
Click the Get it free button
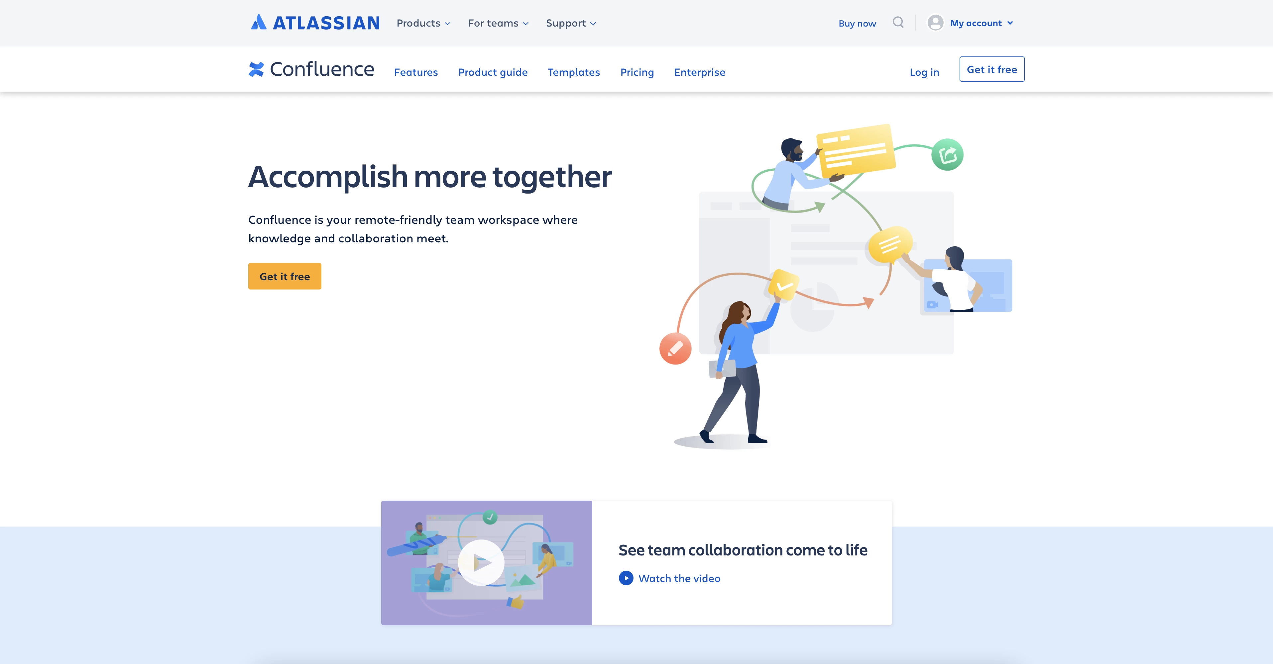tap(285, 276)
